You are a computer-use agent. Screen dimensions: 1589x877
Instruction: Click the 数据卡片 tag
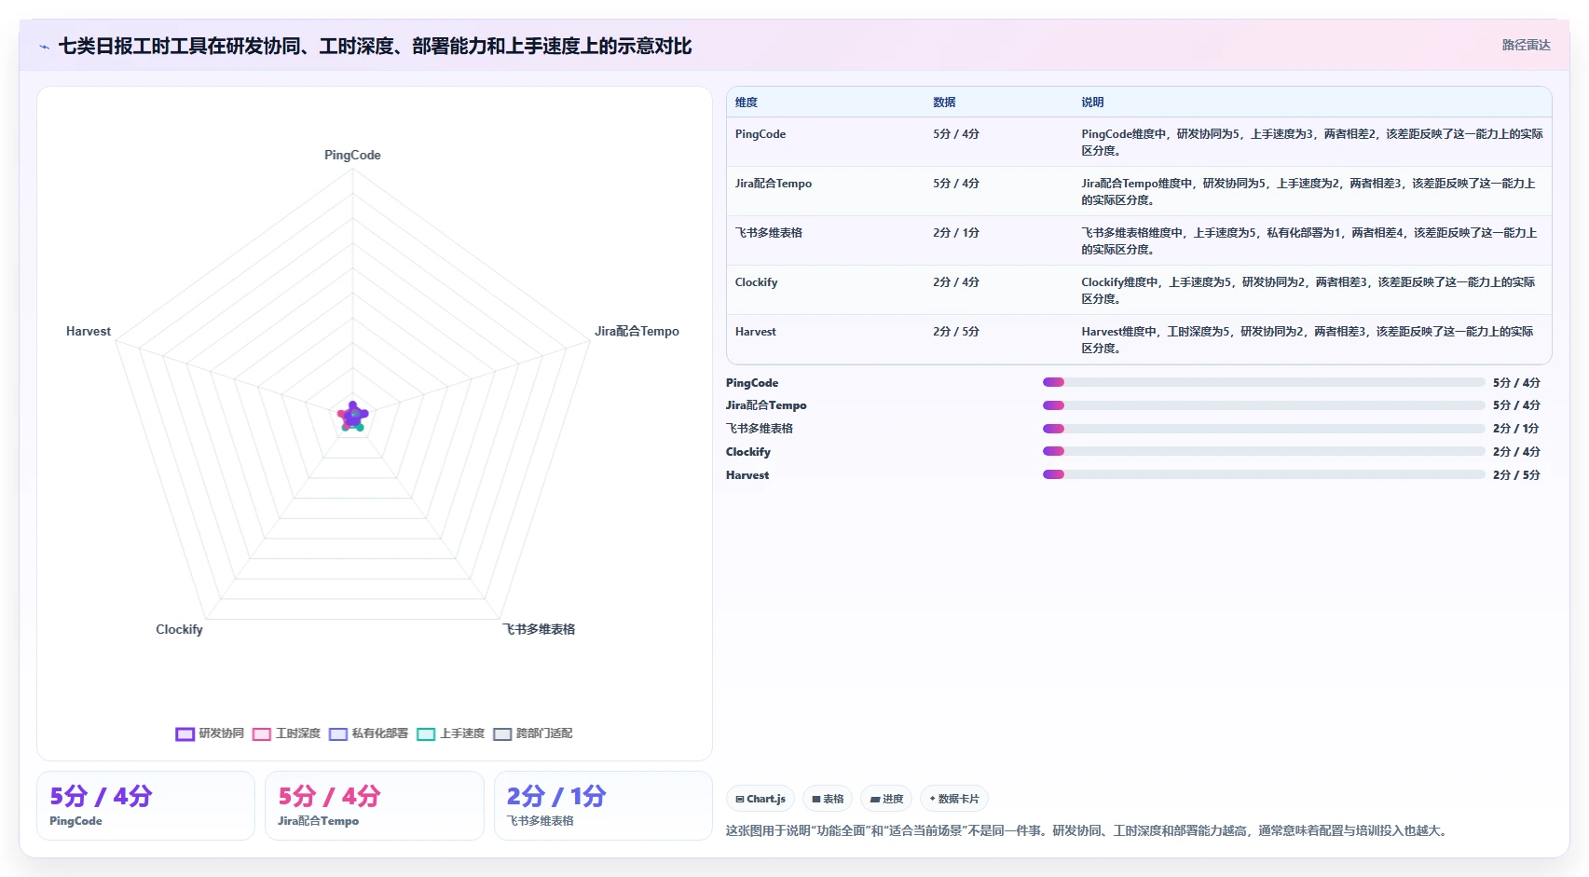coord(954,799)
